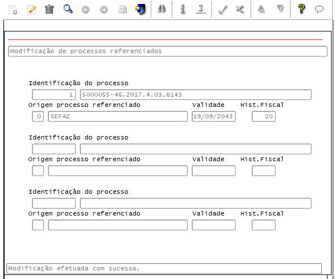
Task: Click the down triangle icon
Action: click(x=280, y=9)
